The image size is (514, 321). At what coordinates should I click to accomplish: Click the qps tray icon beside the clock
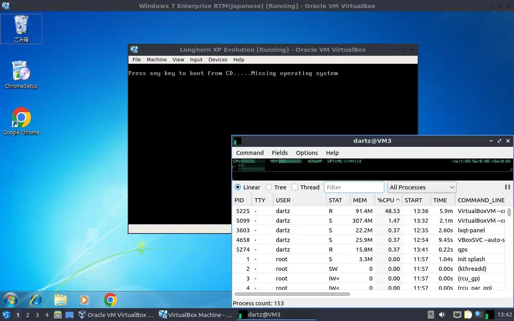490,315
